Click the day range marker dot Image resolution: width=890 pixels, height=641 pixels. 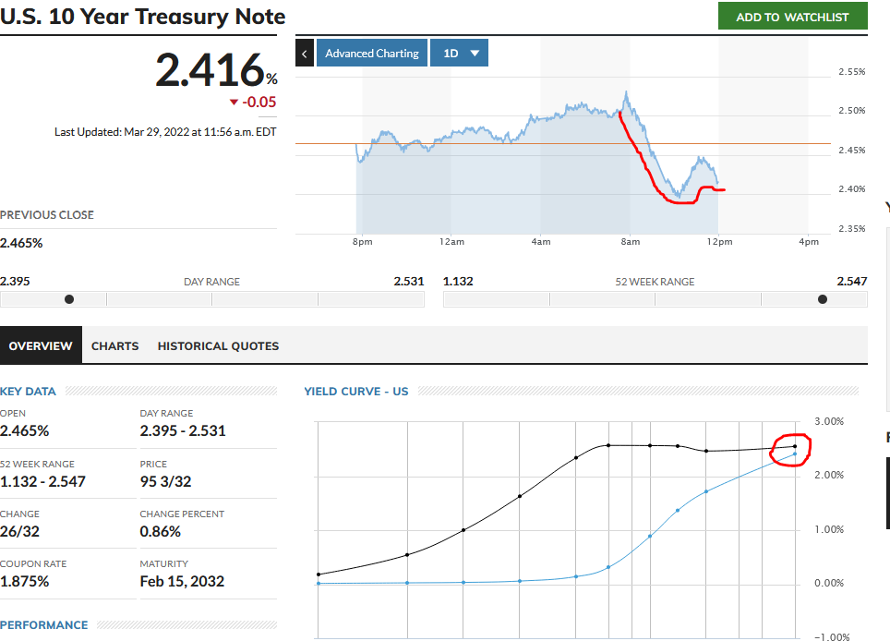[69, 299]
